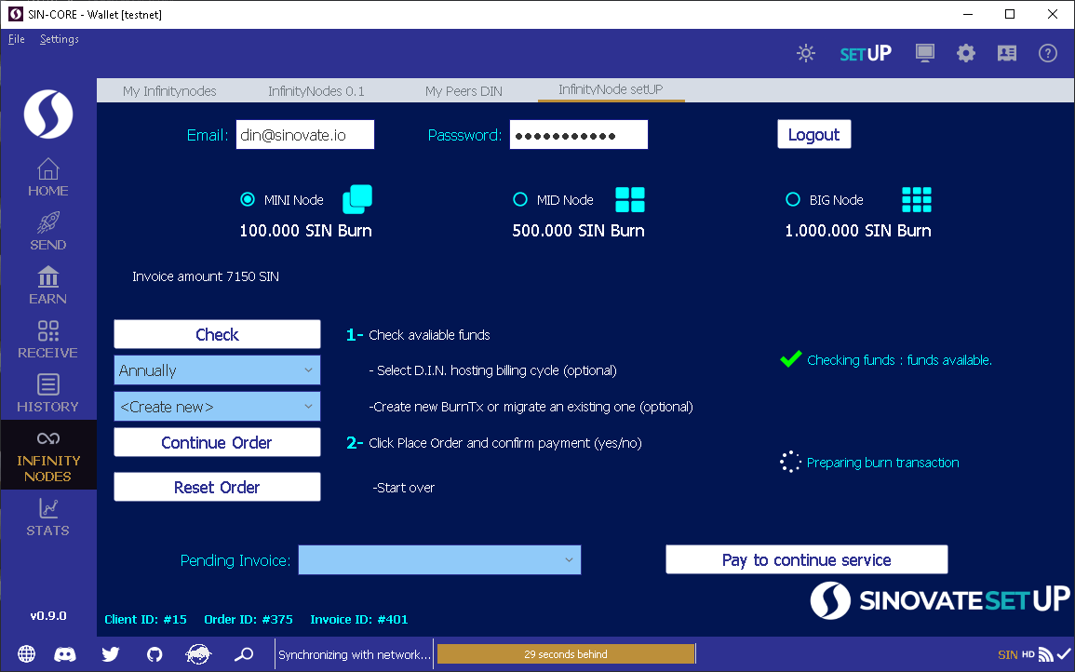Open the RECEIVE page
Image resolution: width=1075 pixels, height=672 pixels.
pos(48,340)
